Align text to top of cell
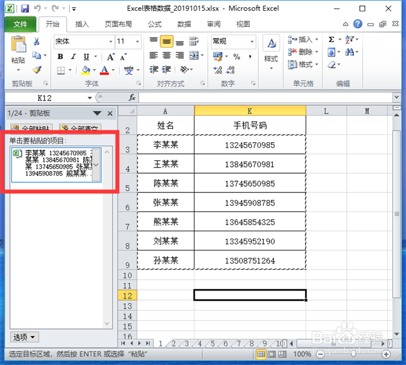 153,41
